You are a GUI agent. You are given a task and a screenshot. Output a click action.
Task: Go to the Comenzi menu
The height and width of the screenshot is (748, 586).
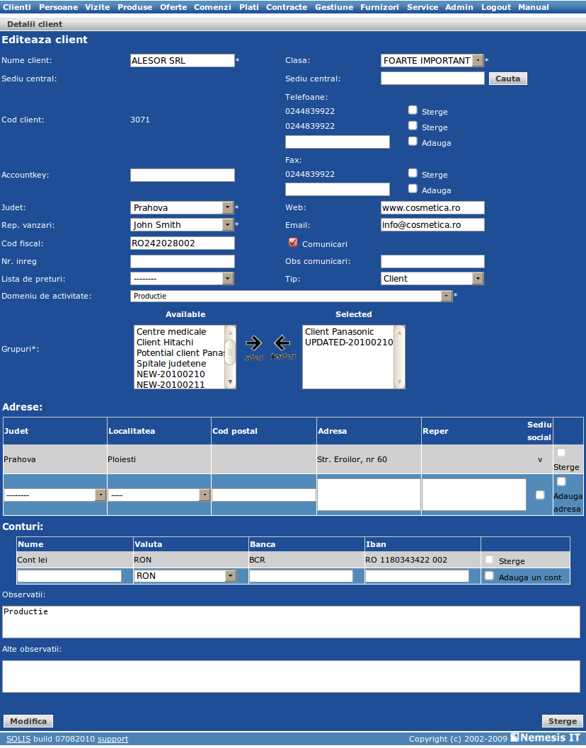click(212, 7)
